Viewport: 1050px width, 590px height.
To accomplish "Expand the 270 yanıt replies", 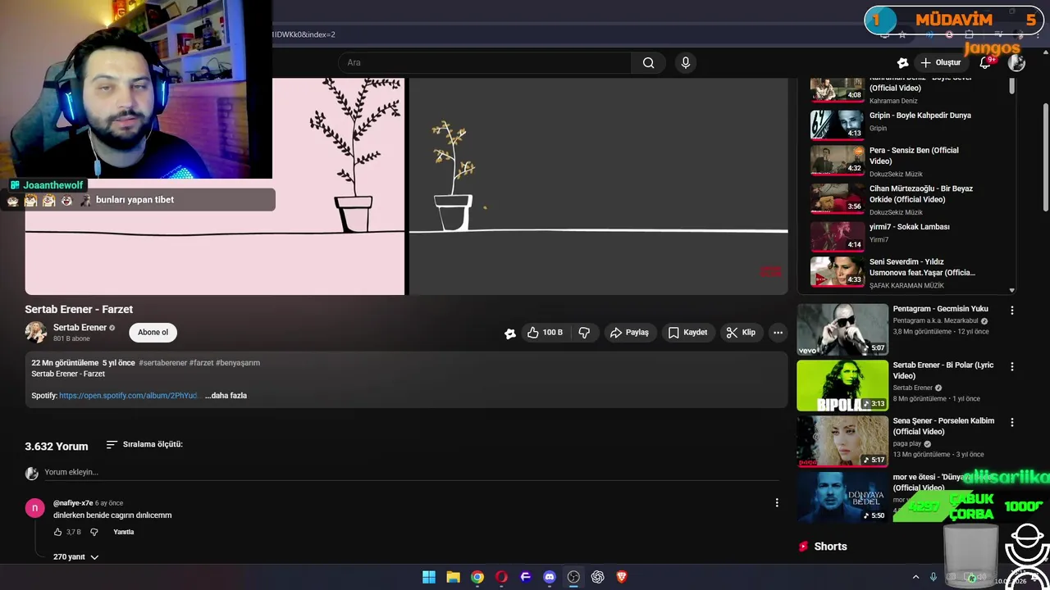I will tap(75, 556).
